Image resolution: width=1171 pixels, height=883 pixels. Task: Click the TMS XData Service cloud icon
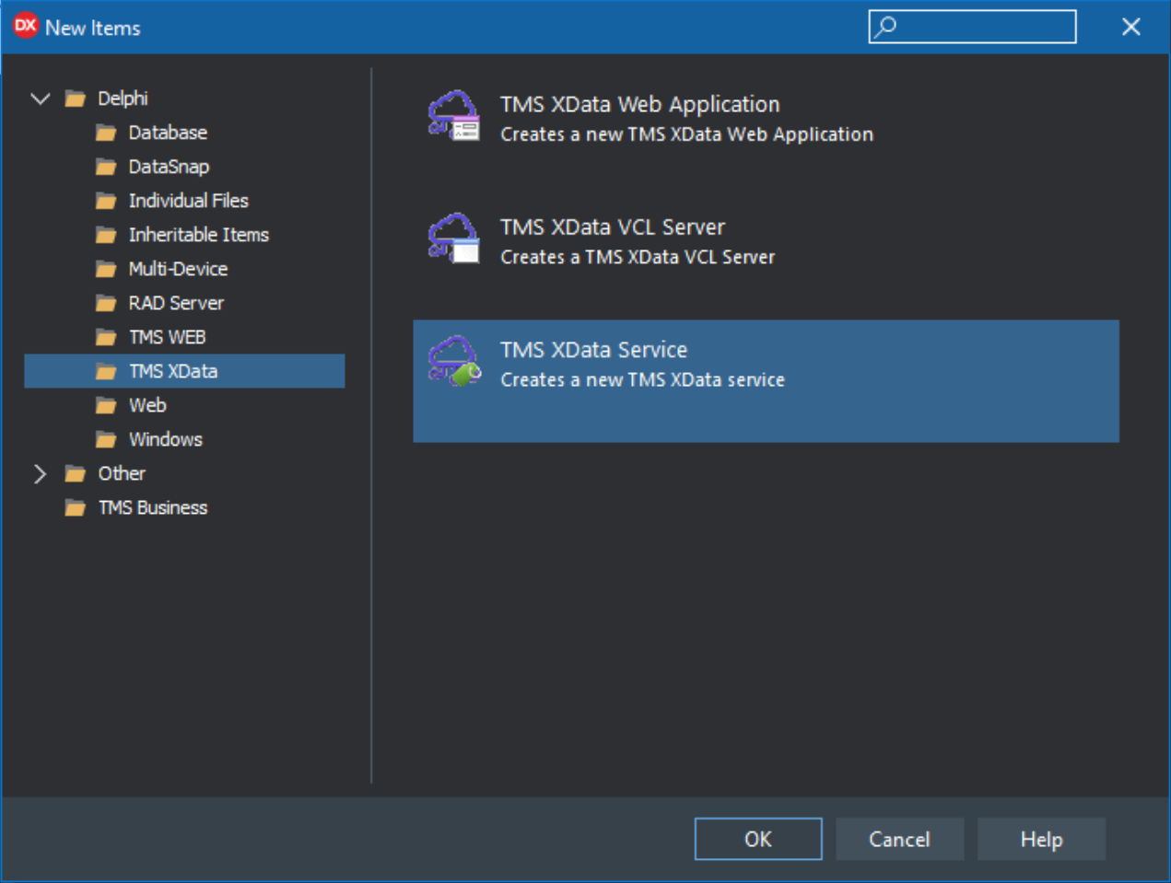click(454, 361)
